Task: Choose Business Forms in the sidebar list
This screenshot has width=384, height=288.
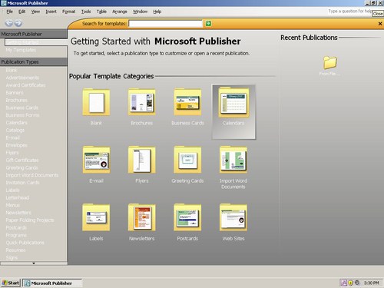Action: (x=22, y=115)
